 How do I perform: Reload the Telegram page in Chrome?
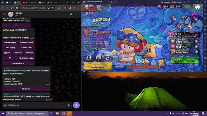(12, 8)
